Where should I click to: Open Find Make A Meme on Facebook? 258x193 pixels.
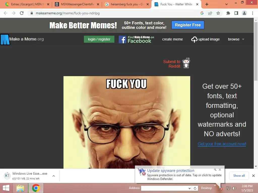pyautogui.click(x=136, y=39)
